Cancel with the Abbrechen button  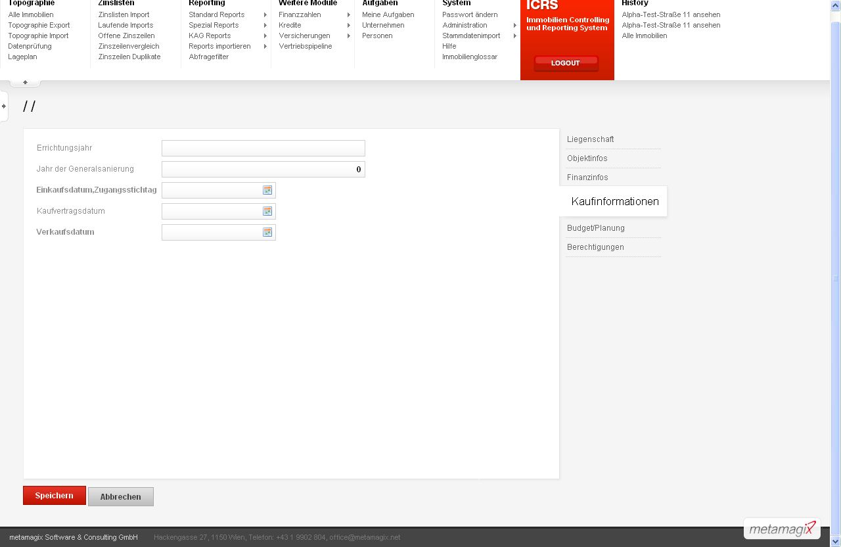[x=121, y=496]
